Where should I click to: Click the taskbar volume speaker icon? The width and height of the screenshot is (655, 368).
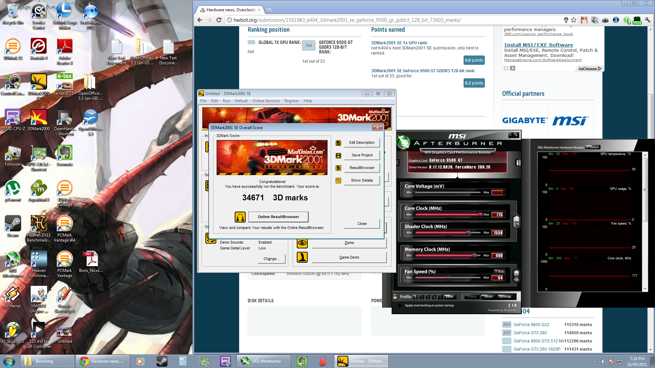(603, 362)
